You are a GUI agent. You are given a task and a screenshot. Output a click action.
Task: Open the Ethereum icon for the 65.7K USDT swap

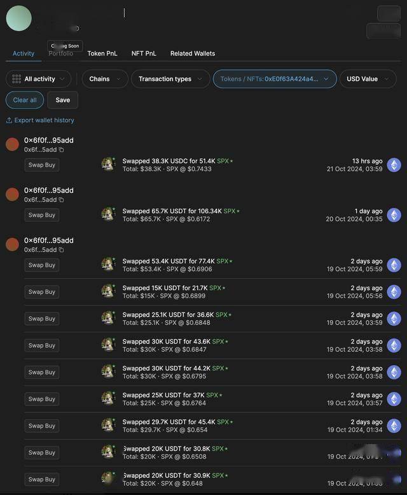tap(394, 215)
